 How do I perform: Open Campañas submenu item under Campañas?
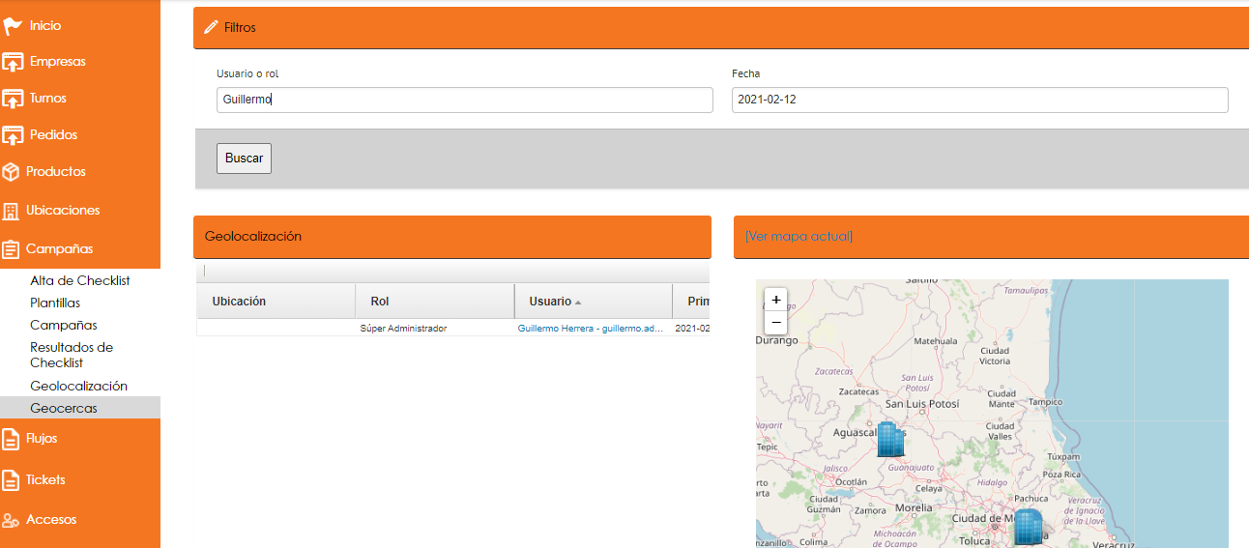tap(64, 326)
